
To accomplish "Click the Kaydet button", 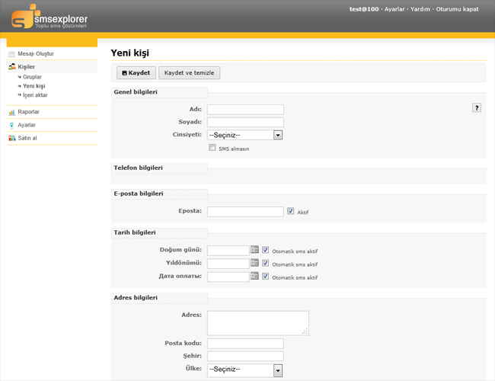I will tap(136, 72).
